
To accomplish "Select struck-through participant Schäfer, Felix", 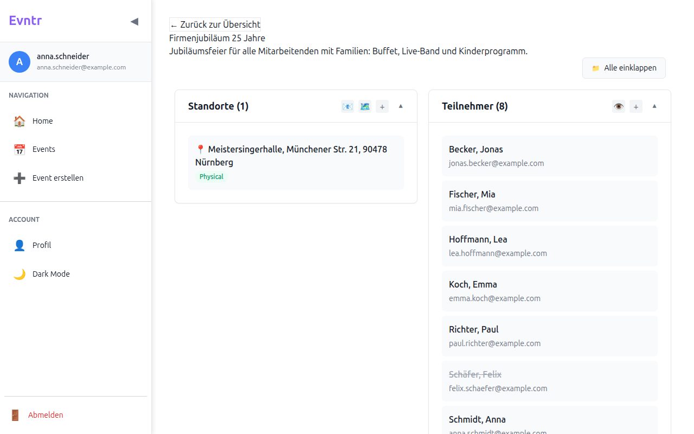I will pyautogui.click(x=550, y=381).
